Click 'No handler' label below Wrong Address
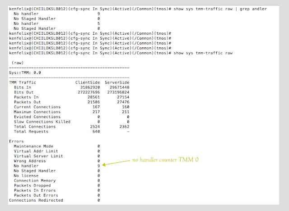The height and width of the screenshot is (211, 289). click(x=26, y=166)
